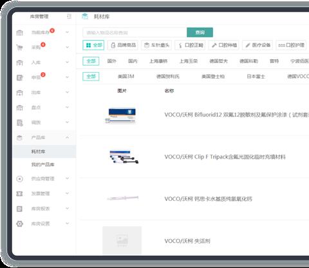
Task: Select 全部 in the row with 国外
Action: pyautogui.click(x=91, y=61)
